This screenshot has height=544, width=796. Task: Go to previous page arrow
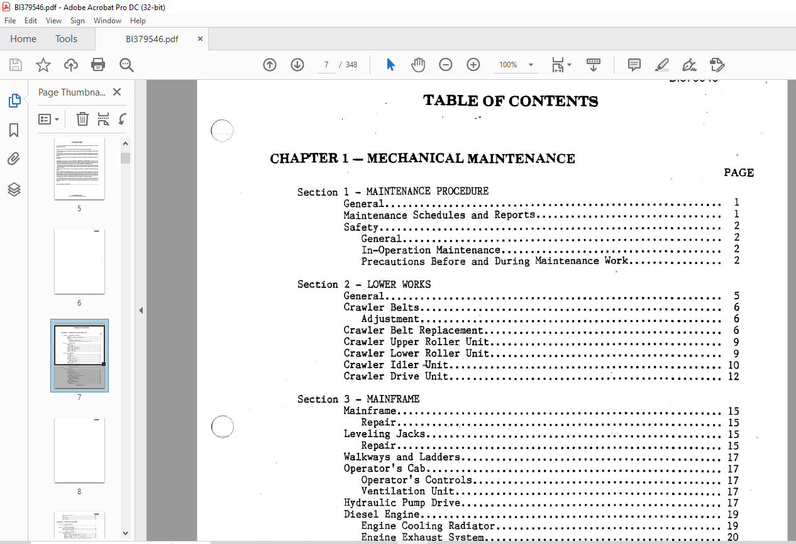coord(270,65)
